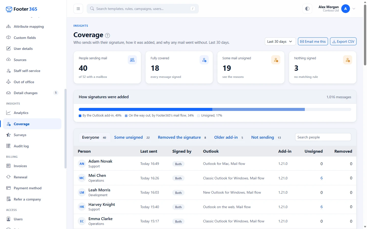
Task: Switch to the Older add-in tab
Action: (229, 137)
